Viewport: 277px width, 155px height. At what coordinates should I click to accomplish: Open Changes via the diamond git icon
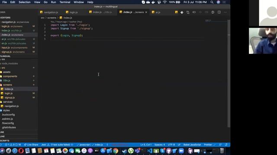(182, 12)
